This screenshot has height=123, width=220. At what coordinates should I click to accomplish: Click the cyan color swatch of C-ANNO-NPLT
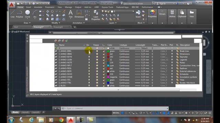[108, 66]
